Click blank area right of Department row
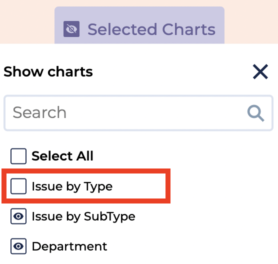The image size is (278, 264). pyautogui.click(x=191, y=246)
